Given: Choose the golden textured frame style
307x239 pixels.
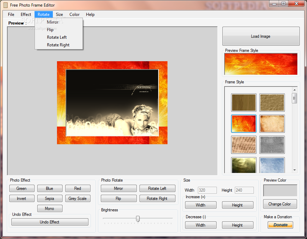Looking at the screenshot, I should [x=272, y=102].
